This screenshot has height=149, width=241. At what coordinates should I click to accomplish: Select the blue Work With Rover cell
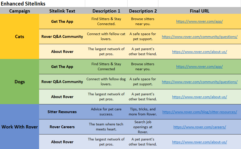point(20,127)
